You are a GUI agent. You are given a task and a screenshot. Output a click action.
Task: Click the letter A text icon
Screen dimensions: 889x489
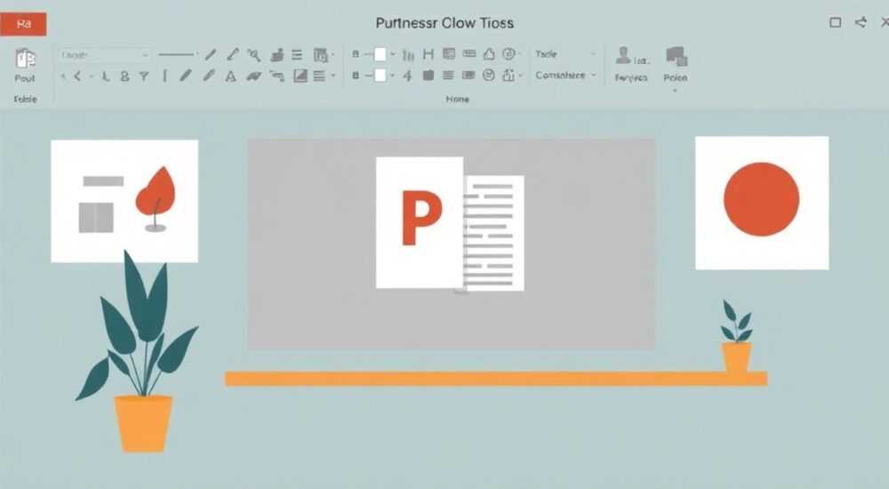tap(231, 76)
